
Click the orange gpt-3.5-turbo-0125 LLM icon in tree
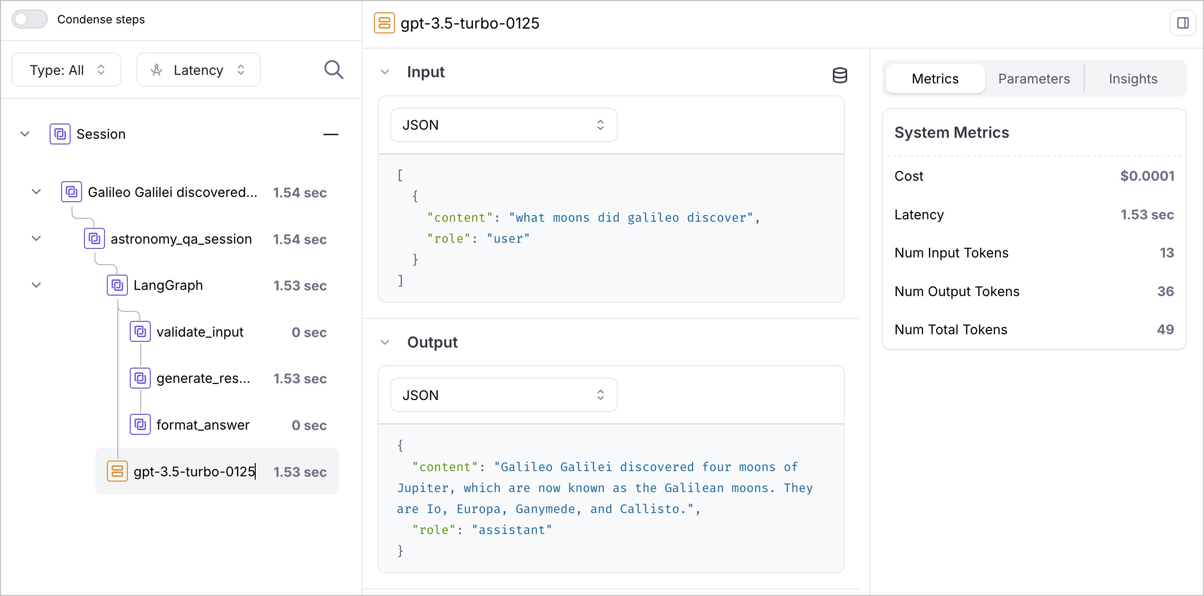tap(117, 471)
